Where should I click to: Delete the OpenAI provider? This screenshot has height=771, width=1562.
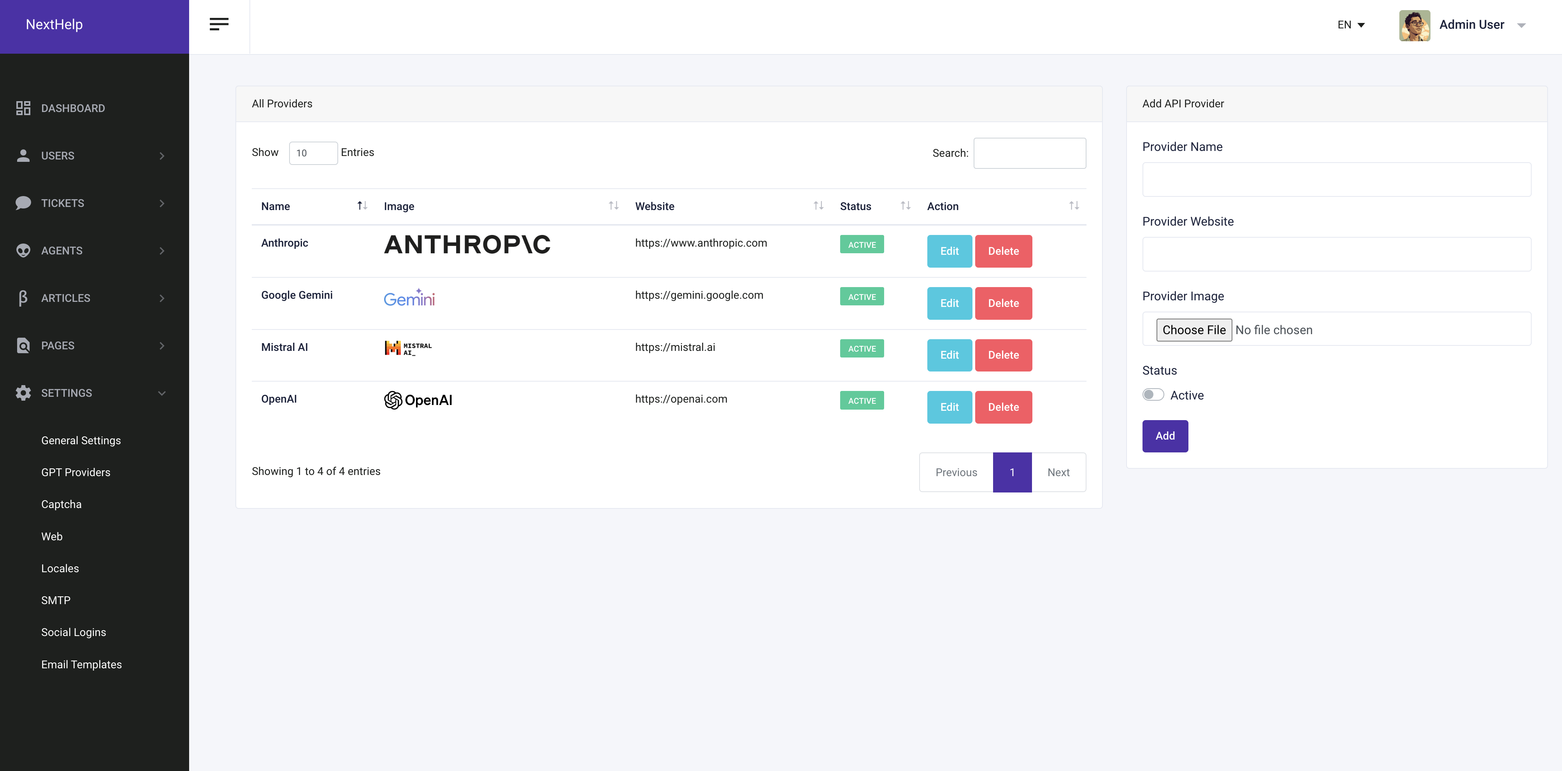(1003, 407)
